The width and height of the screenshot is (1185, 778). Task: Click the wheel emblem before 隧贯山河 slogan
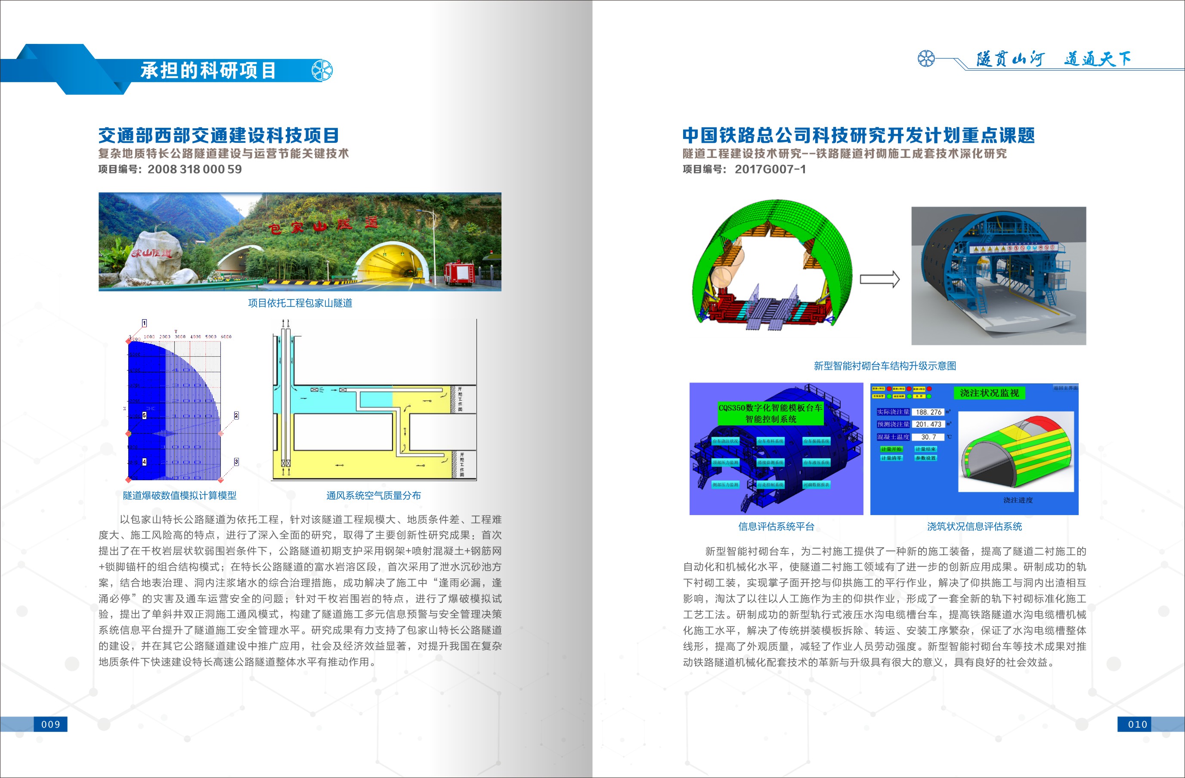click(x=926, y=58)
